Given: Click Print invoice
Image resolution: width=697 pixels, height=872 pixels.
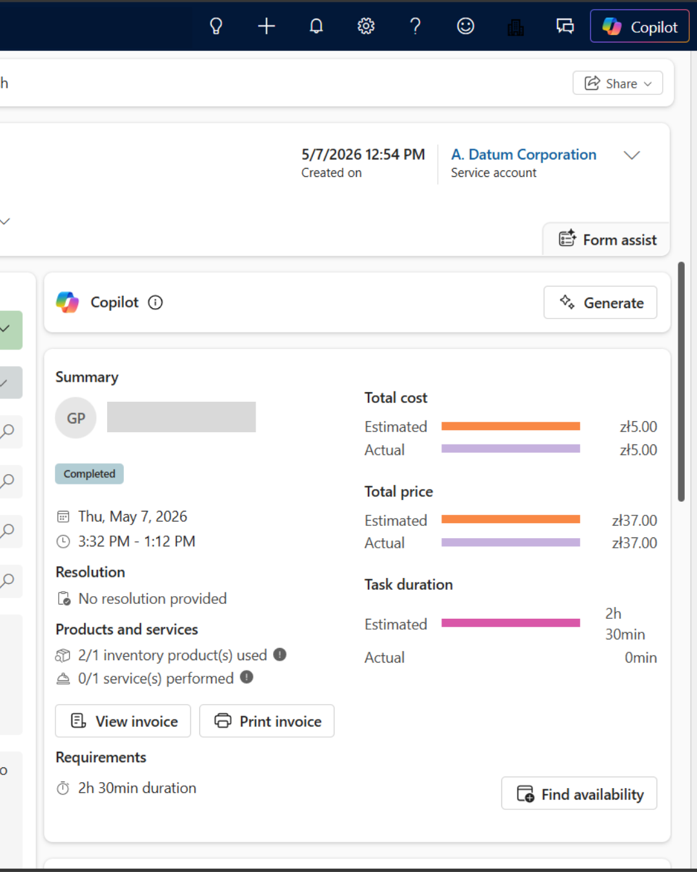Looking at the screenshot, I should 267,721.
